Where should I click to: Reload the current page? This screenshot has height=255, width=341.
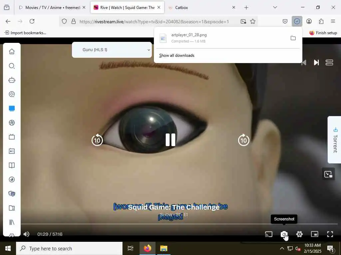(x=32, y=21)
